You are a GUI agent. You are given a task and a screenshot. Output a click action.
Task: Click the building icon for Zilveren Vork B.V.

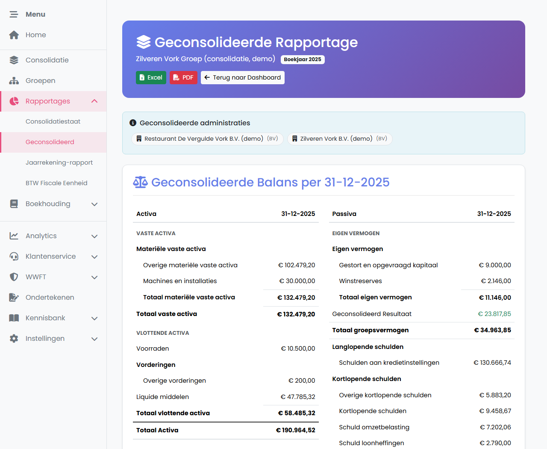click(294, 139)
